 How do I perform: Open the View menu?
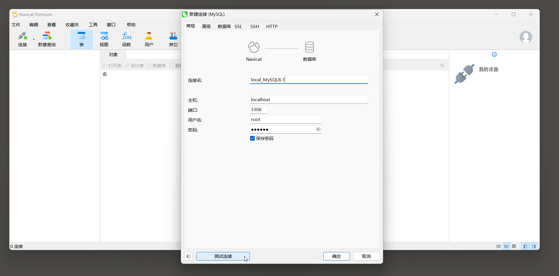coord(52,25)
